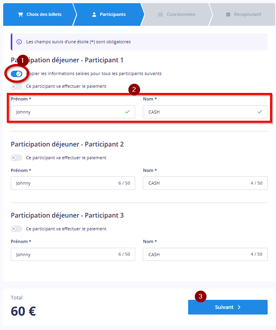This screenshot has width=276, height=330.
Task: Toggle Participant 1 payment switch
Action: 16,86
